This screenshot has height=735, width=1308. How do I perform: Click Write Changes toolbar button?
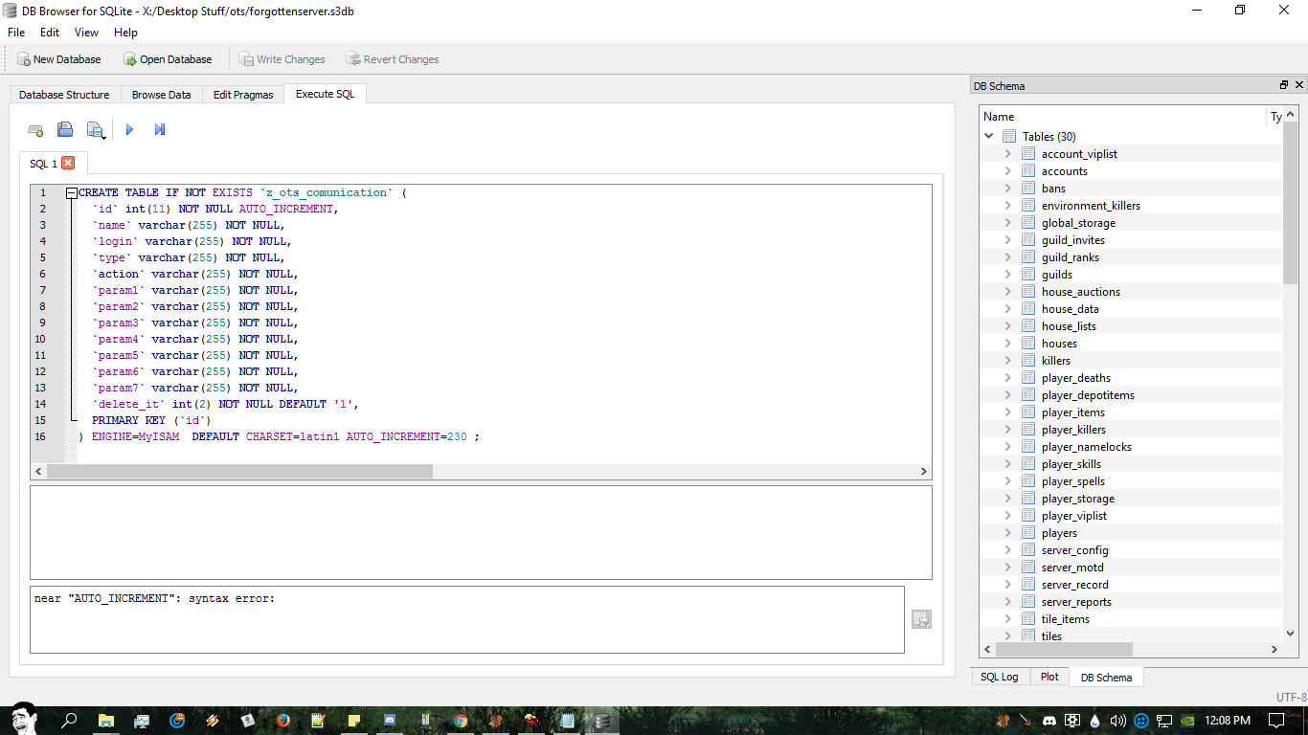[282, 59]
